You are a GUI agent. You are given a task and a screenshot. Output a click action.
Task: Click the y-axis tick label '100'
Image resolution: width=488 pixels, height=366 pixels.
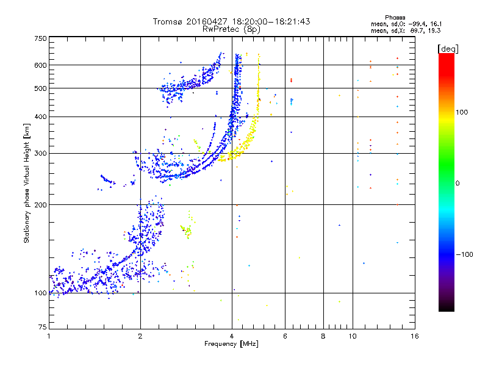click(40, 293)
